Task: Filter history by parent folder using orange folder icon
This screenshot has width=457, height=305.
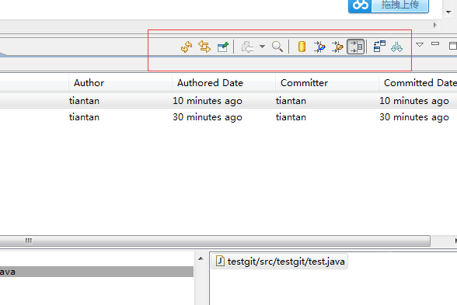Action: [337, 47]
